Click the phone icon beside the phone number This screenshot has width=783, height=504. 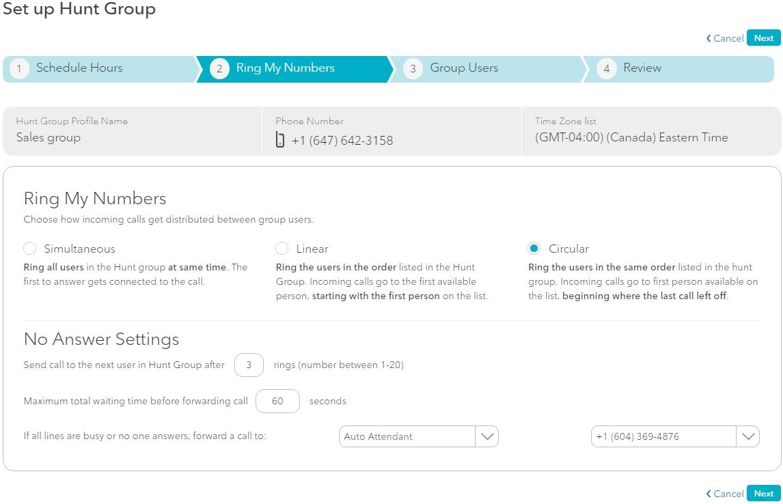pyautogui.click(x=280, y=140)
